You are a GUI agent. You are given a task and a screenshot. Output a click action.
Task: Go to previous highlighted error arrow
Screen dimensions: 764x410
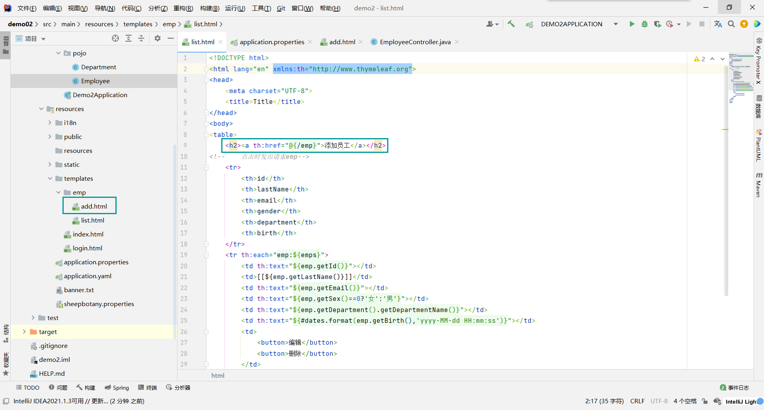(712, 59)
